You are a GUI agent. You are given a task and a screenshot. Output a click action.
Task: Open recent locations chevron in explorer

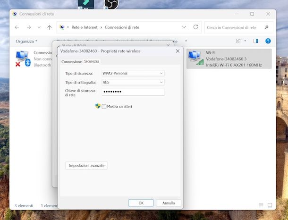pos(39,27)
